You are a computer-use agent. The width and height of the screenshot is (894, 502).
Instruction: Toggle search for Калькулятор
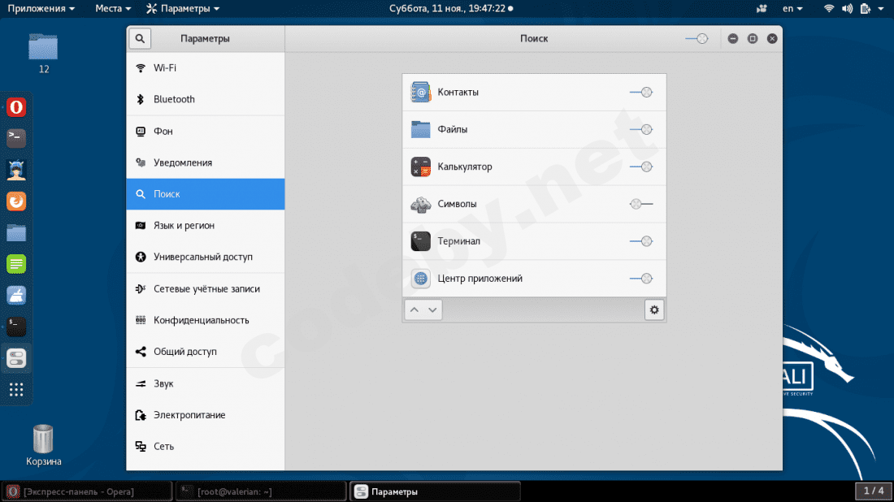(x=641, y=167)
